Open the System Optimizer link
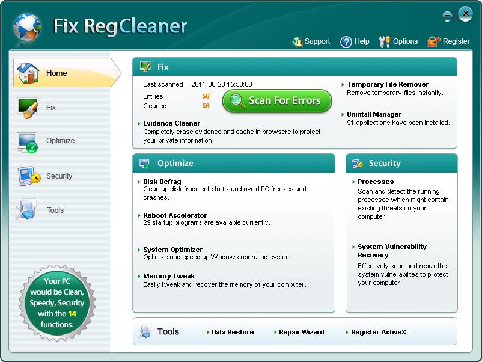The width and height of the screenshot is (482, 362). pos(172,250)
